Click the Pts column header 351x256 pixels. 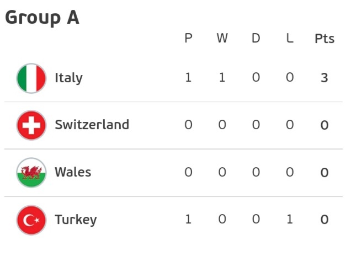(x=325, y=39)
